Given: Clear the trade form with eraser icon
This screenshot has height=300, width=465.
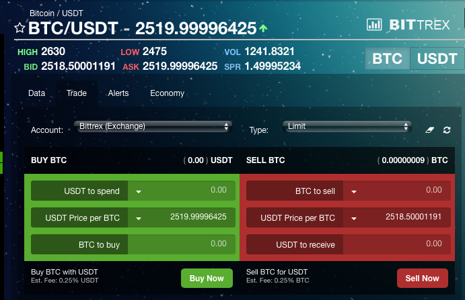Looking at the screenshot, I should (430, 130).
